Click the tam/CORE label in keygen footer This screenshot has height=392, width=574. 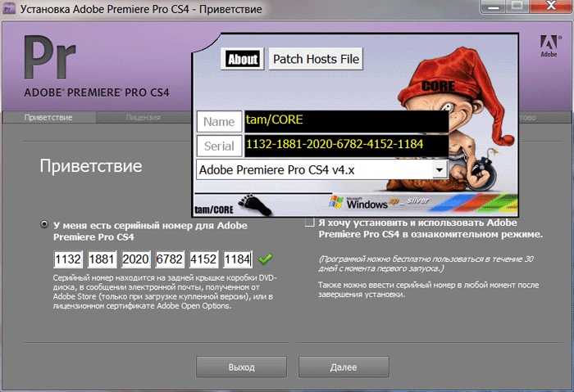coord(214,210)
